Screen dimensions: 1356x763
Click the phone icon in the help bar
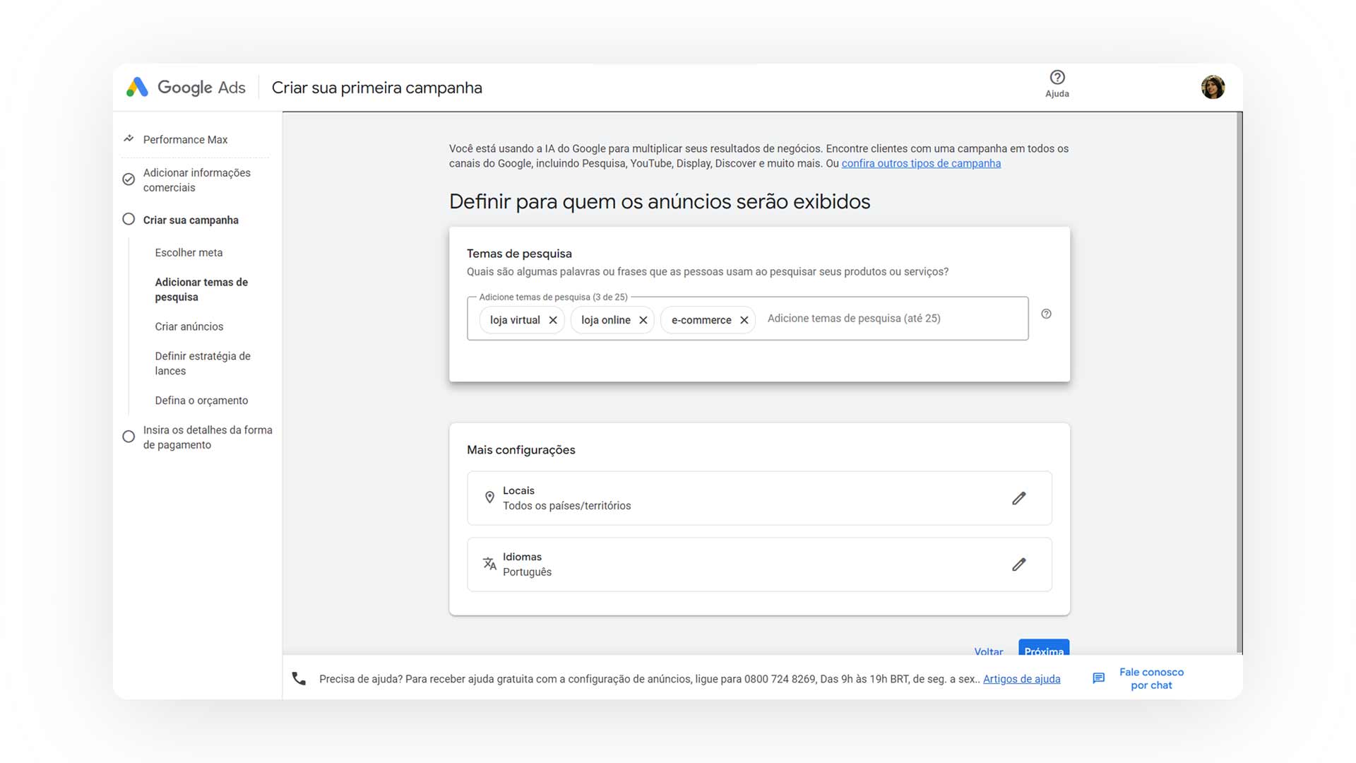click(299, 678)
